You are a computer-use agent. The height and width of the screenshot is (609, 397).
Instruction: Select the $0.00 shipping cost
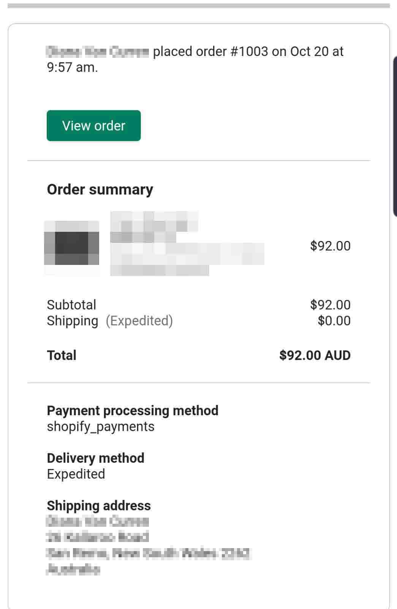334,321
